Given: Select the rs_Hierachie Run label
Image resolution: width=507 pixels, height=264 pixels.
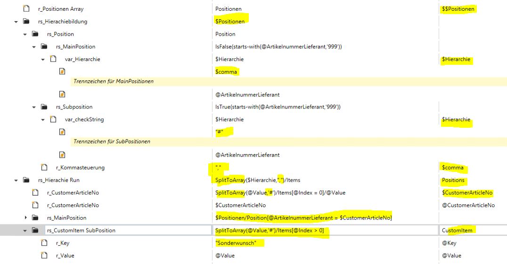Looking at the screenshot, I should (x=58, y=180).
